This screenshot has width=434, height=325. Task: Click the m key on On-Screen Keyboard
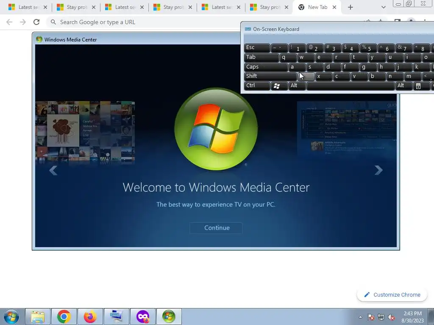(413, 76)
